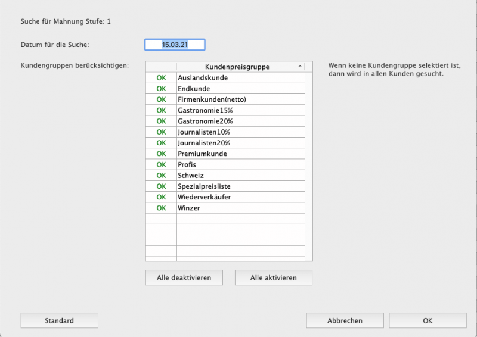Toggle OK status for Winzer
Screen dimensions: 477x337
(161, 208)
